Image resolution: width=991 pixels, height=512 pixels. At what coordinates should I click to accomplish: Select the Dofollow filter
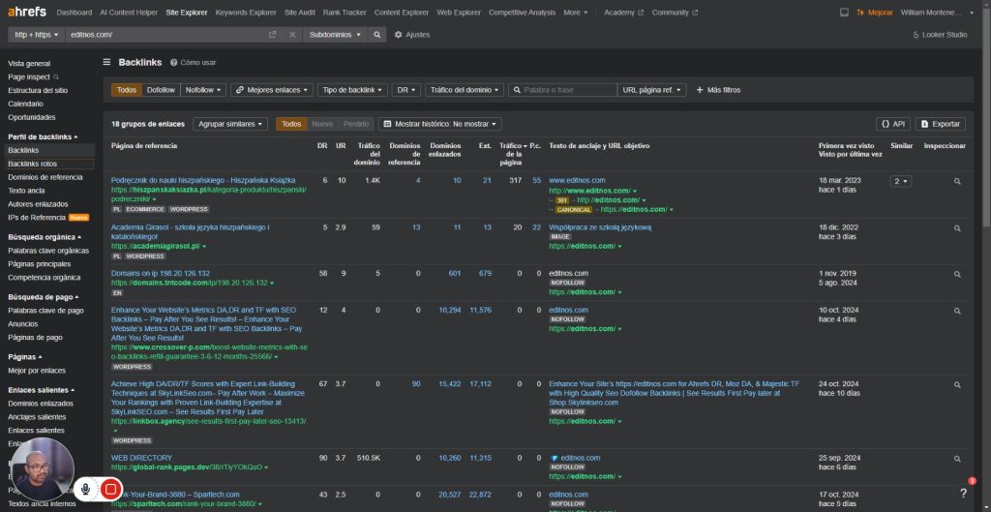pos(161,90)
